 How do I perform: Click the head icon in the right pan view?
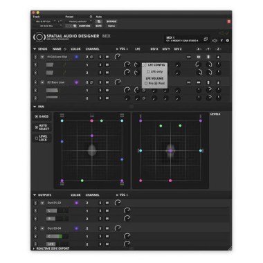point(170,151)
